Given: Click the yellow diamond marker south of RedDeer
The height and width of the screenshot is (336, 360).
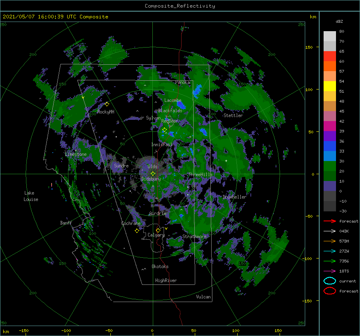Looking at the screenshot, I should coord(164,130).
